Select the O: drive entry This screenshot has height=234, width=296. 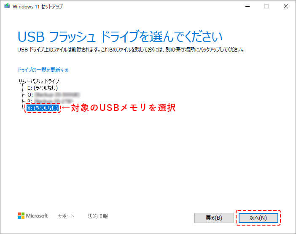click(54, 94)
